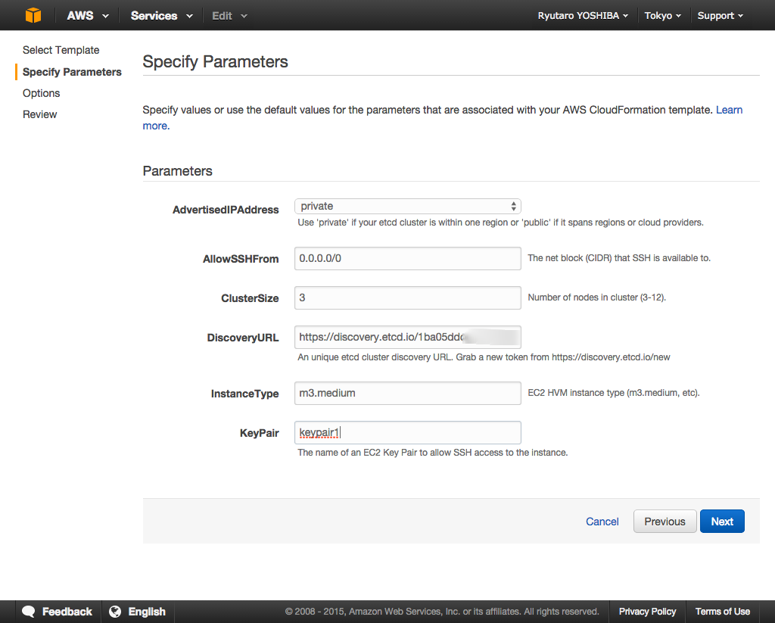Viewport: 775px width, 623px height.
Task: Click the blue Next button
Action: pyautogui.click(x=722, y=522)
